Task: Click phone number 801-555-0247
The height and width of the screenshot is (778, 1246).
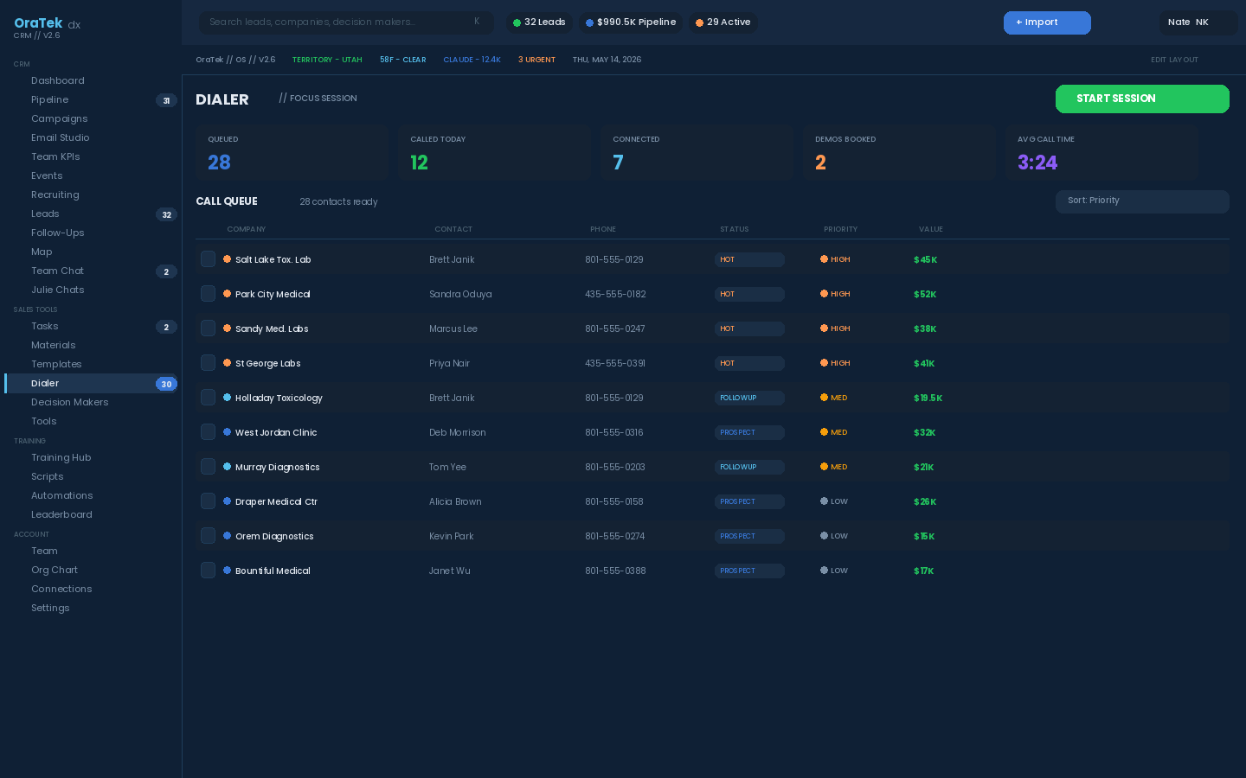Action: [614, 328]
